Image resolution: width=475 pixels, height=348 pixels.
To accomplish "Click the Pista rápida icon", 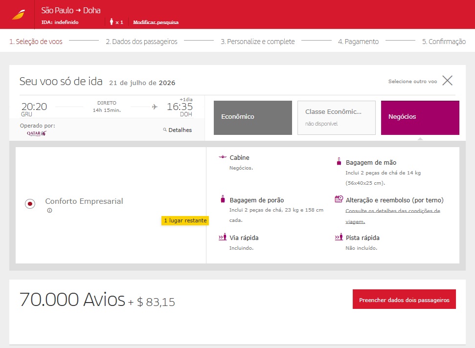I will click(339, 238).
